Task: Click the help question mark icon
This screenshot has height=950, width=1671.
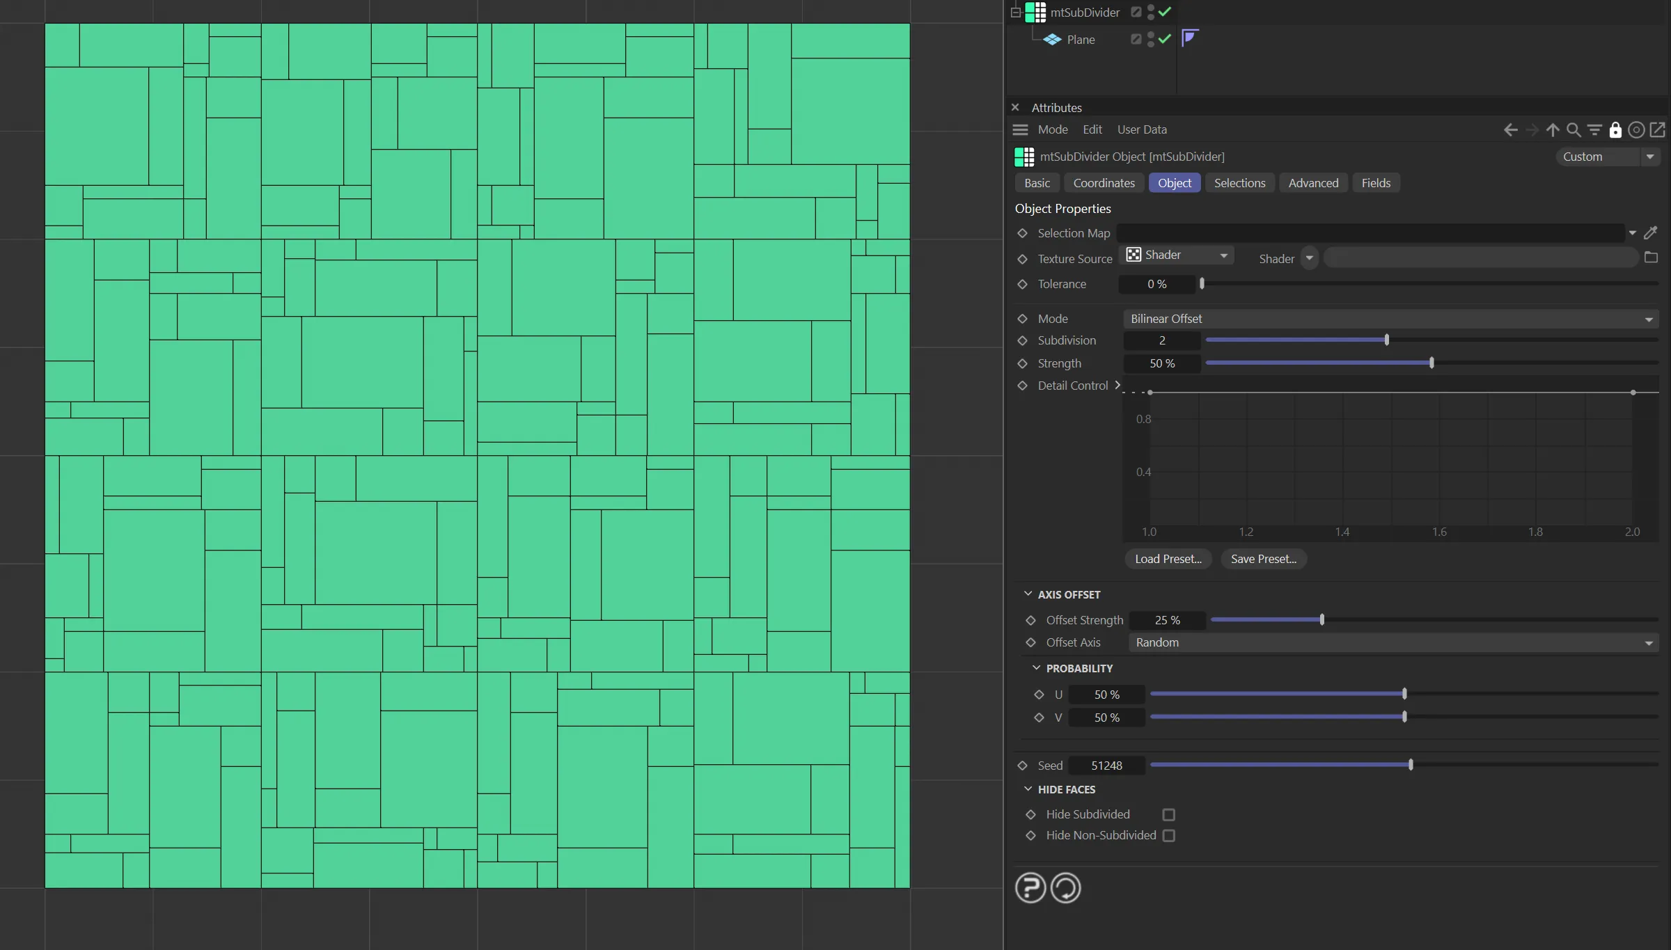Action: pos(1030,888)
